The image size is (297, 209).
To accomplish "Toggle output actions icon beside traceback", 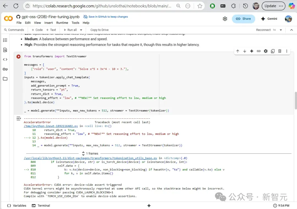I will [x=19, y=118].
